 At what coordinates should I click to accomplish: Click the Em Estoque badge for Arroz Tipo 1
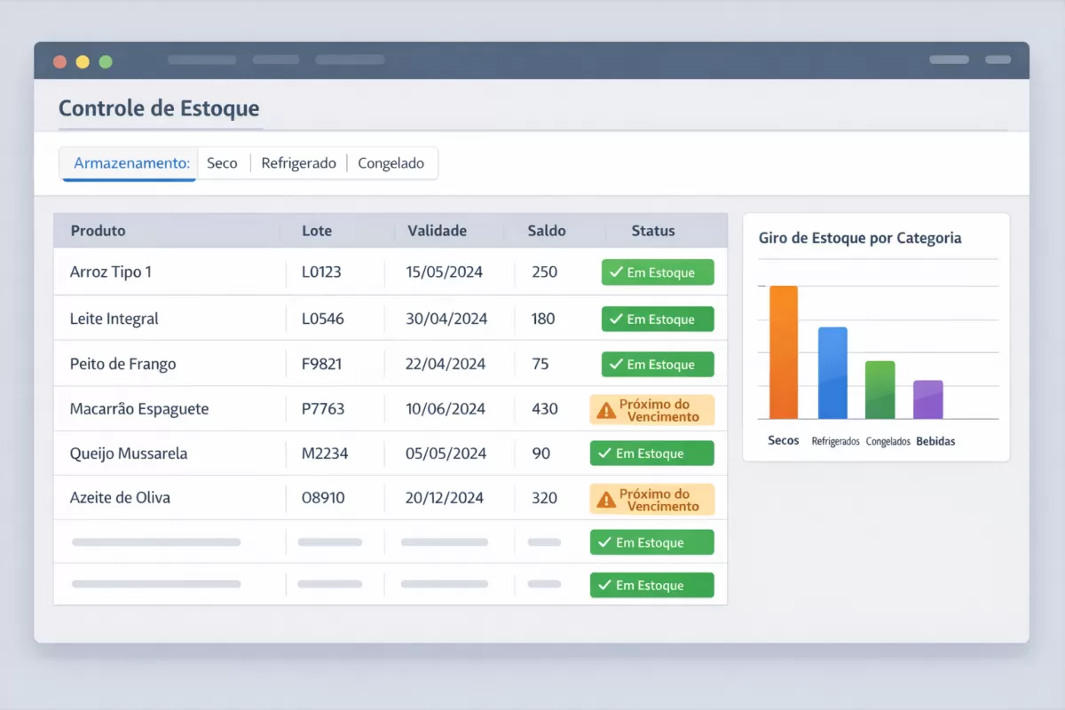click(x=658, y=272)
